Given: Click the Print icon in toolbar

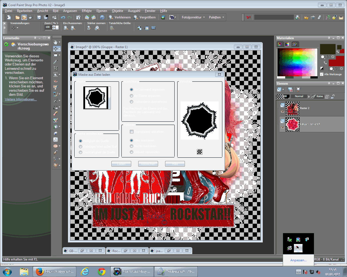Looking at the screenshot, I should 54,17.
